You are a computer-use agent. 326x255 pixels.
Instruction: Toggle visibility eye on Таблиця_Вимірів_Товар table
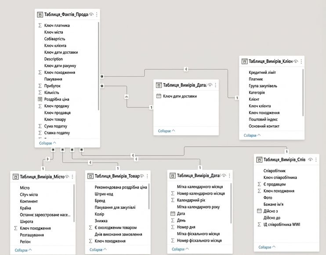[x=141, y=176]
